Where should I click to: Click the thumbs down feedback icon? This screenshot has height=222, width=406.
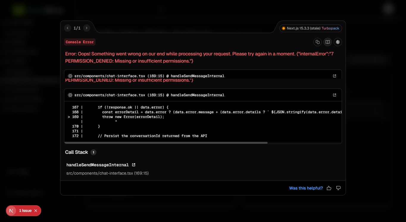click(338, 188)
